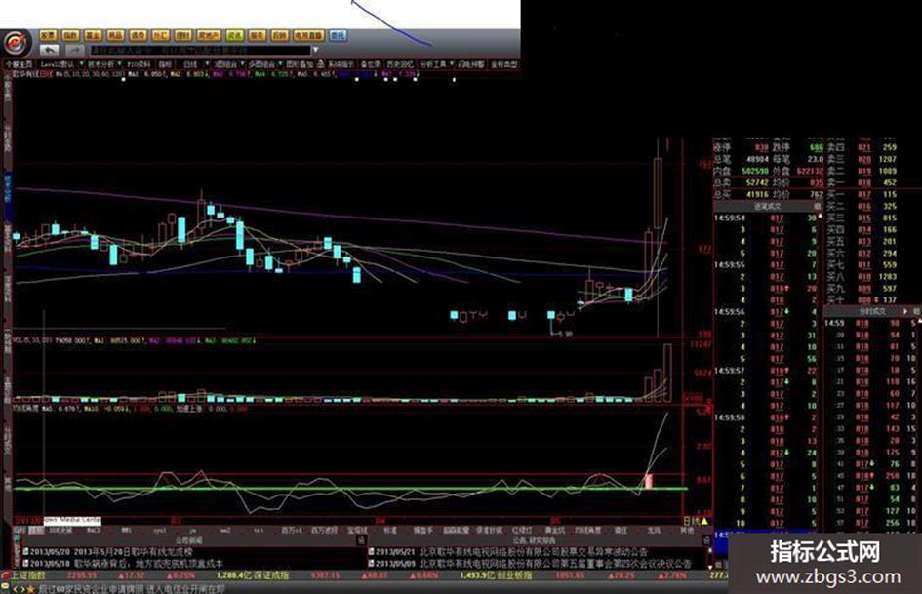The height and width of the screenshot is (594, 922).
Task: Click the arrow next to 分时成交 header
Action: tap(905, 311)
